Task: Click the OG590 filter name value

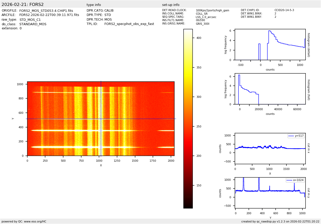Action: (x=200, y=20)
